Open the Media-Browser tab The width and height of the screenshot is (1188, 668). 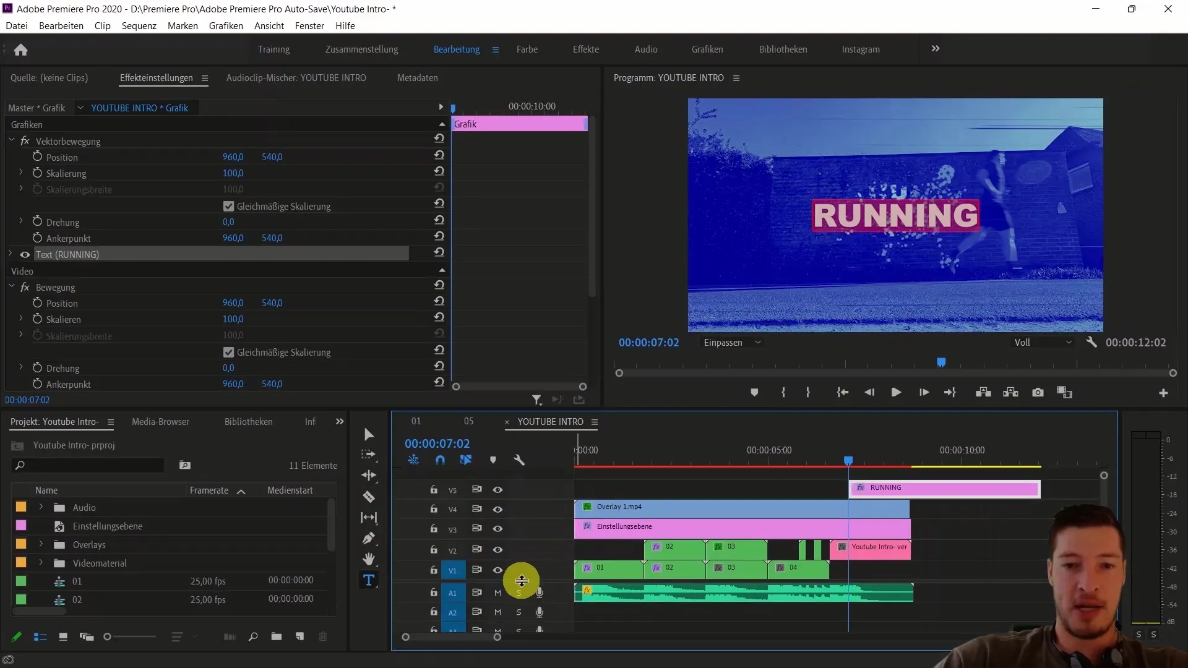(160, 422)
